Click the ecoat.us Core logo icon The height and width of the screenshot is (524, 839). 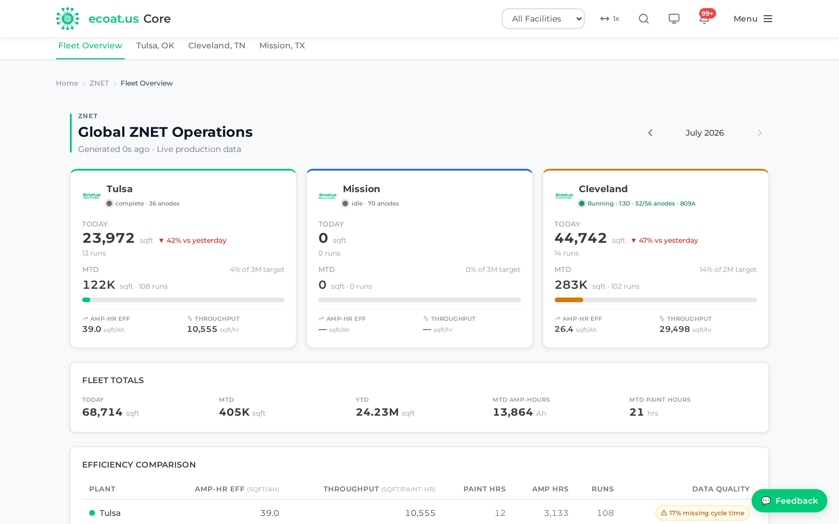click(x=68, y=19)
